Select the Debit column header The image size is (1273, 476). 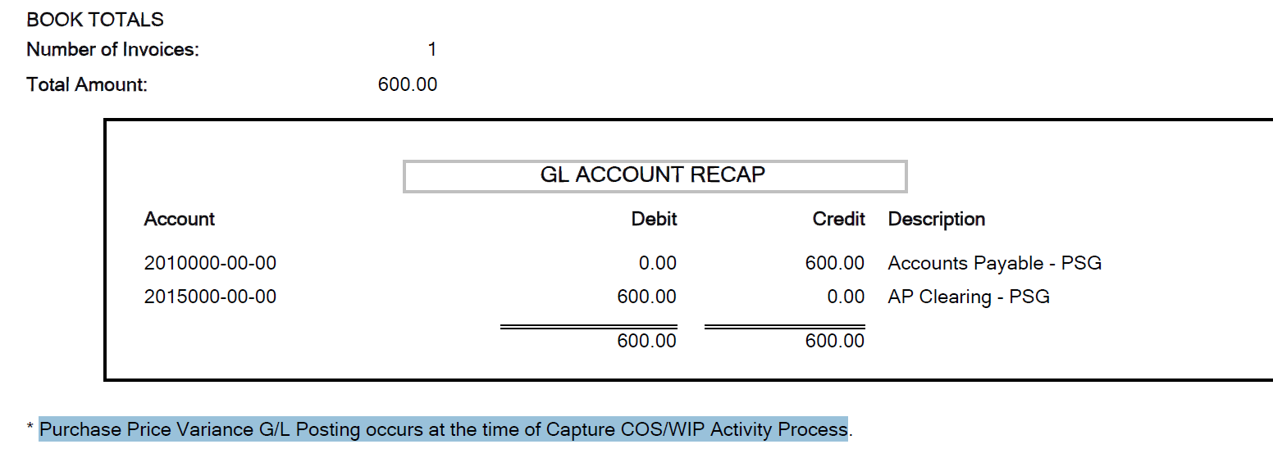click(x=654, y=219)
